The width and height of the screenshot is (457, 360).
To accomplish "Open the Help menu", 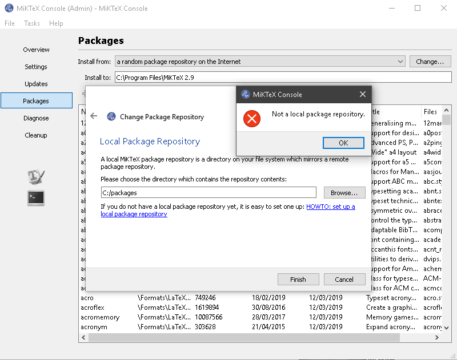I will pyautogui.click(x=56, y=23).
